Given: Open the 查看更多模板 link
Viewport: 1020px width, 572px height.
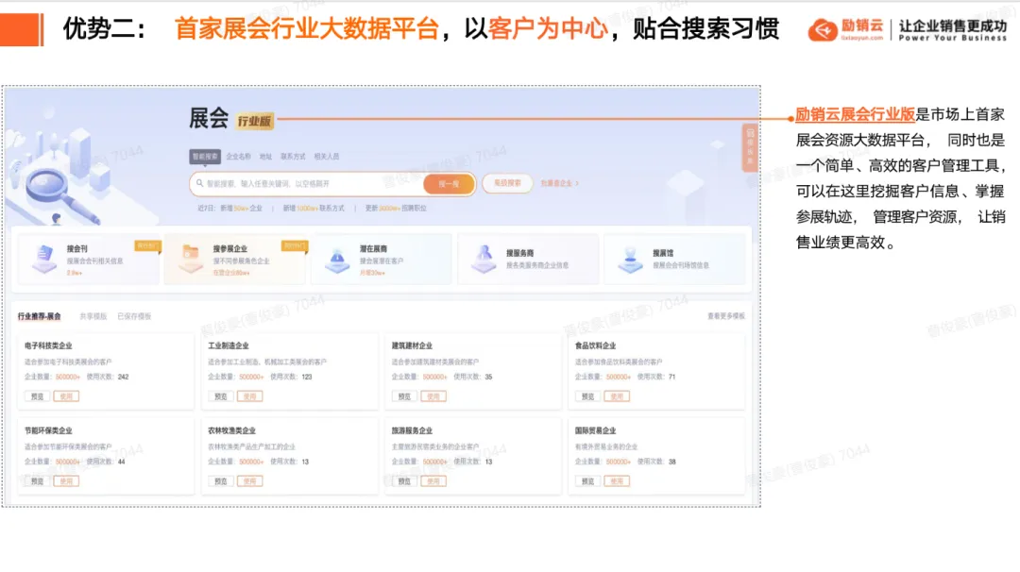Looking at the screenshot, I should tap(726, 316).
